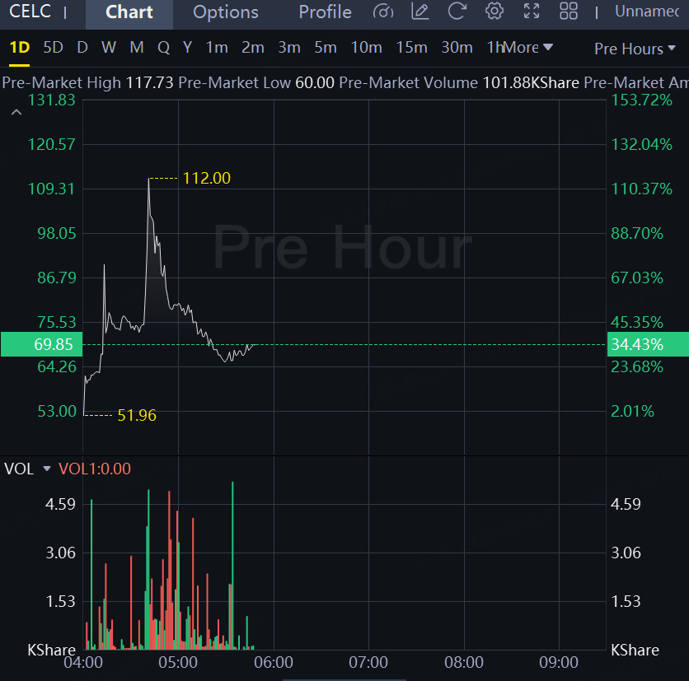Select the 10m interval

pyautogui.click(x=367, y=48)
